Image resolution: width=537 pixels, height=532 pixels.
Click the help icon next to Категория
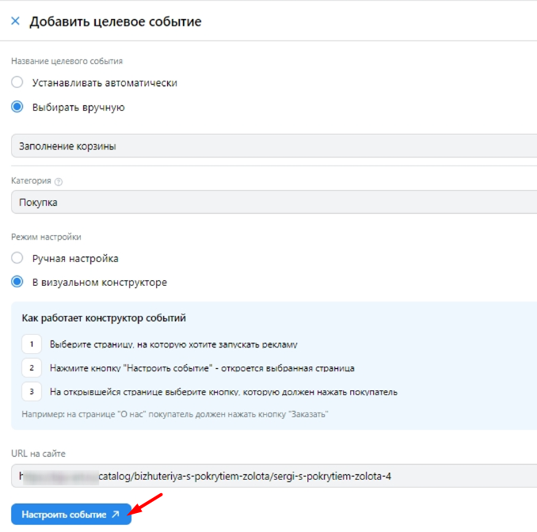59,181
